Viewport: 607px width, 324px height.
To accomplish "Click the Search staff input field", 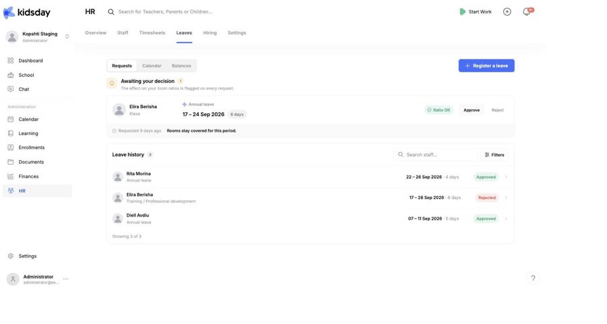I will pyautogui.click(x=436, y=155).
